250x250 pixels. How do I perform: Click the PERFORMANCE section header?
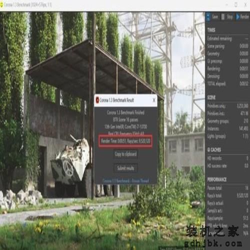pos(217,179)
